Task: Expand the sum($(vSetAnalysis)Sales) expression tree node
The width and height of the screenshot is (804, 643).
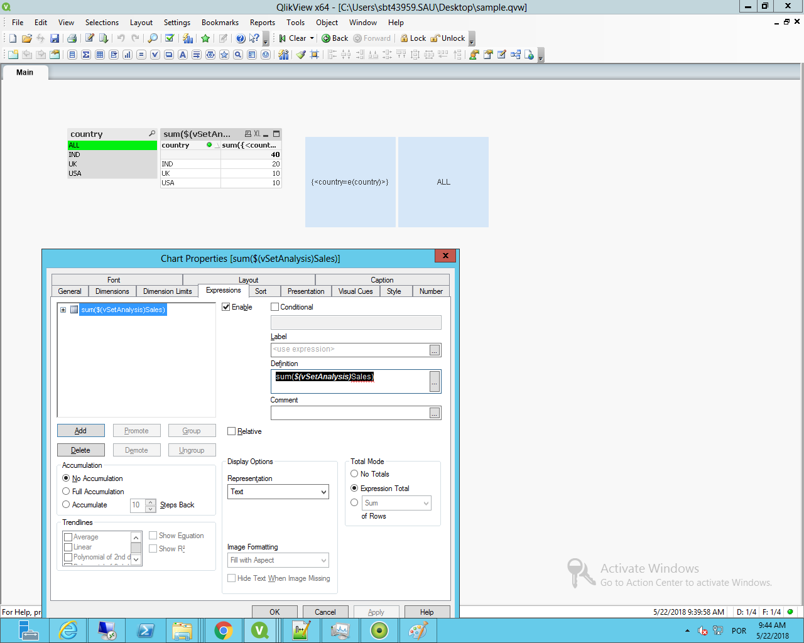Action: click(x=63, y=310)
